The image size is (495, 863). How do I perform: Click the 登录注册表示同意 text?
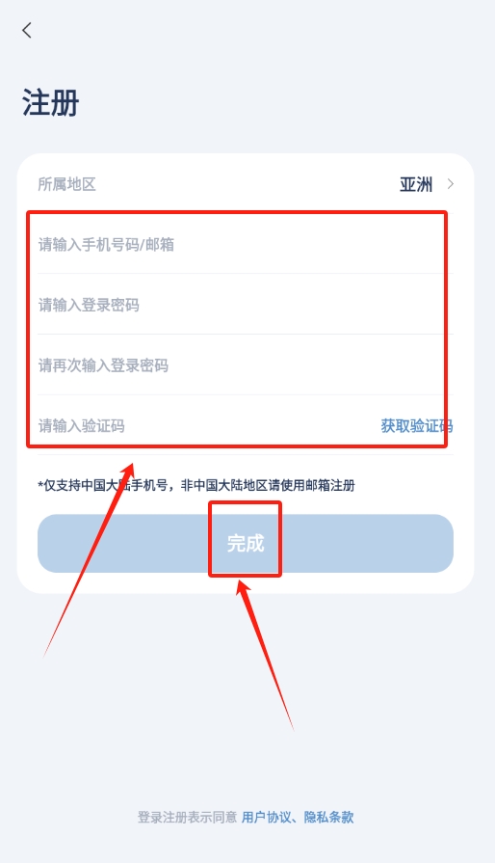pyautogui.click(x=187, y=817)
